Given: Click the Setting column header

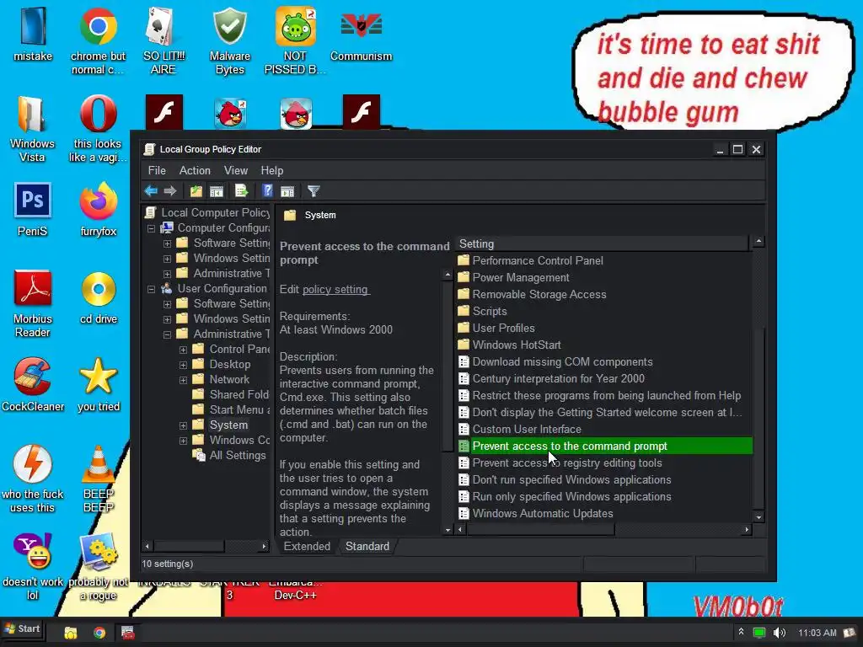Looking at the screenshot, I should click(602, 243).
